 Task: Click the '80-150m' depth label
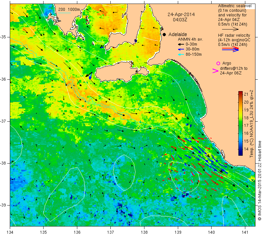[194, 54]
